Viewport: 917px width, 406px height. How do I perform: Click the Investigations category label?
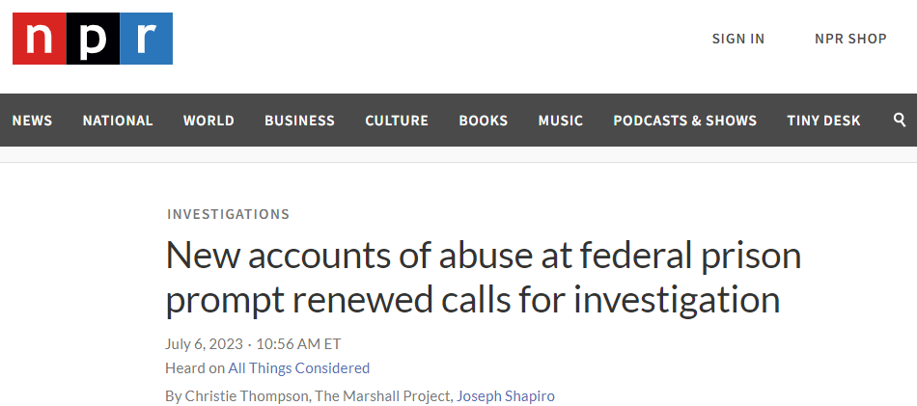click(228, 214)
